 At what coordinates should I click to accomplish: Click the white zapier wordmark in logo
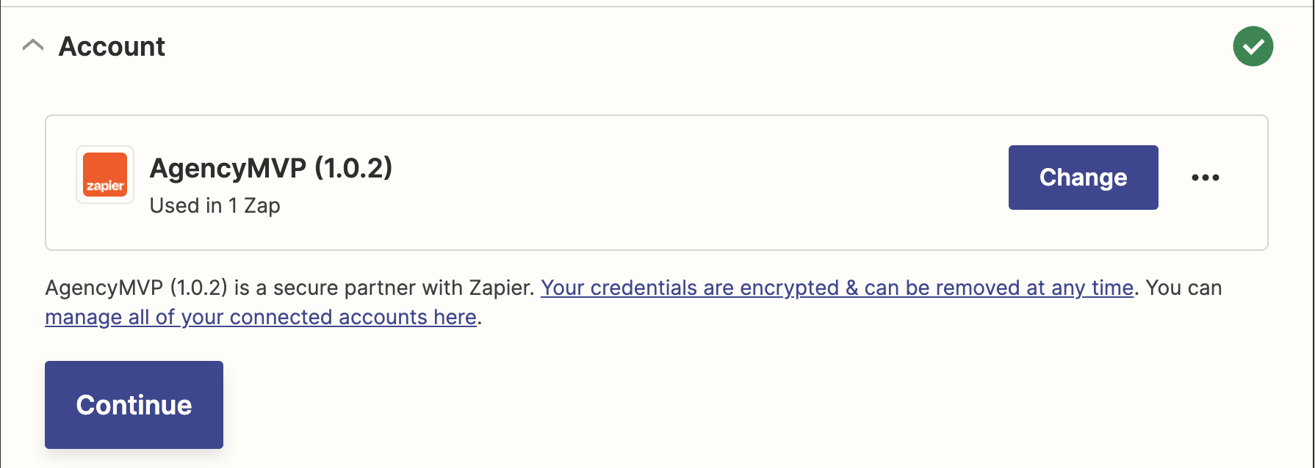(x=105, y=186)
